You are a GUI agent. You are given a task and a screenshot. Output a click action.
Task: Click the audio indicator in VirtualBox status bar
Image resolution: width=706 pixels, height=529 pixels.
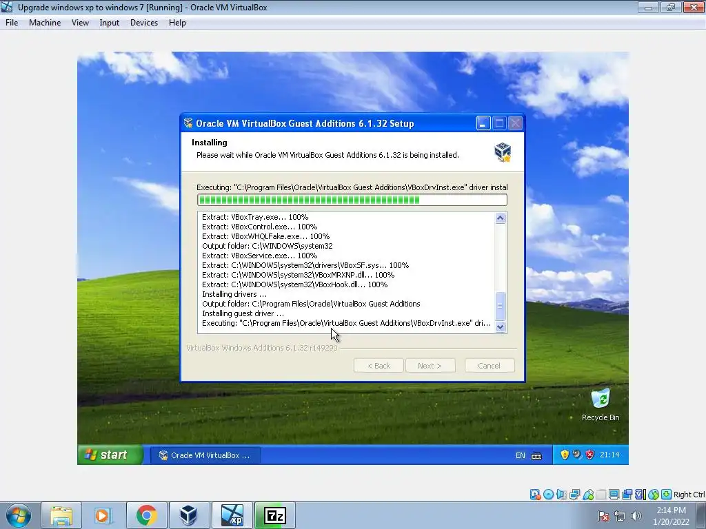click(561, 495)
